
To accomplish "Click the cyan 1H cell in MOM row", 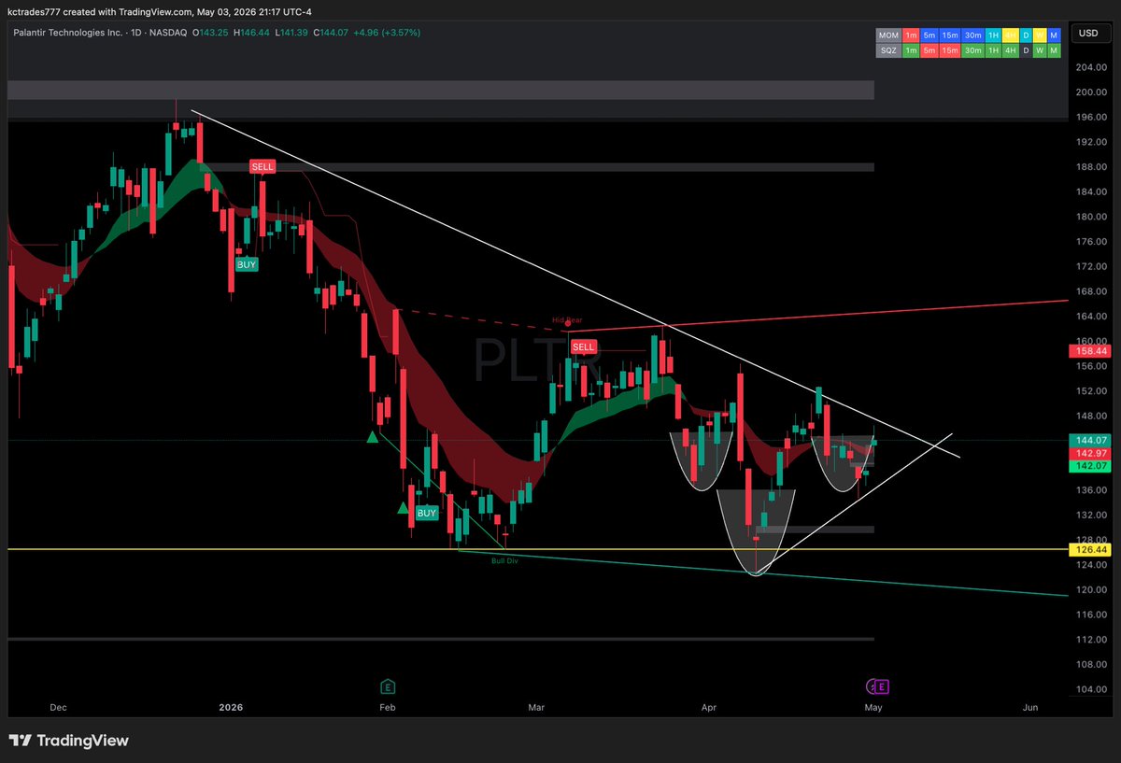I will [x=994, y=35].
